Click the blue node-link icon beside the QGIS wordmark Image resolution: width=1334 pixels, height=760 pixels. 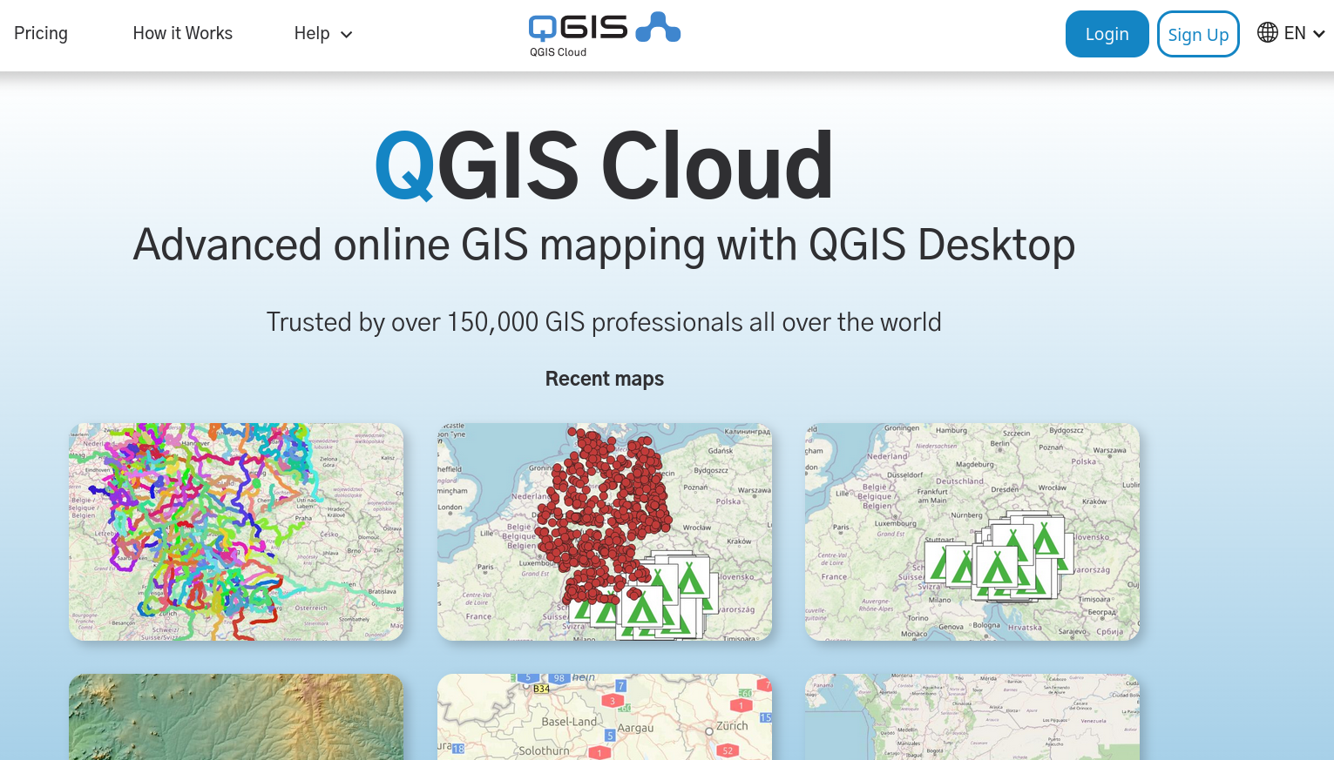659,25
